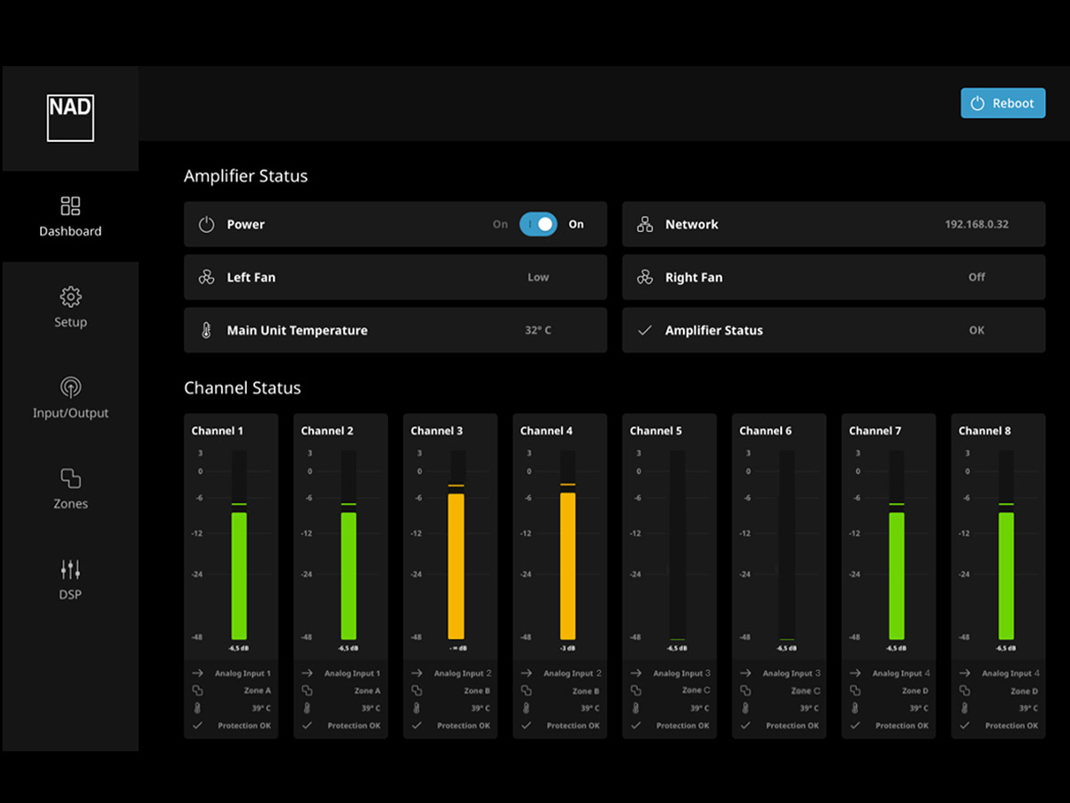1070x803 pixels.
Task: Click the NAD logo
Action: tap(70, 119)
